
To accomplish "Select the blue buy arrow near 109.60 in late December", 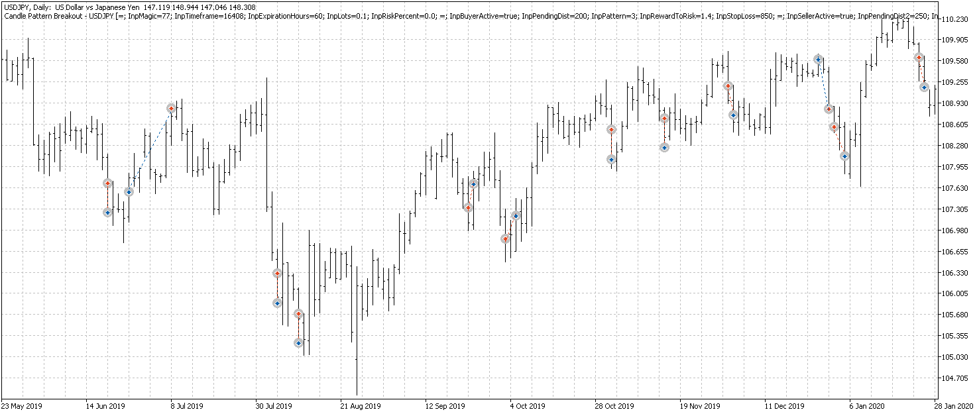I will point(818,59).
